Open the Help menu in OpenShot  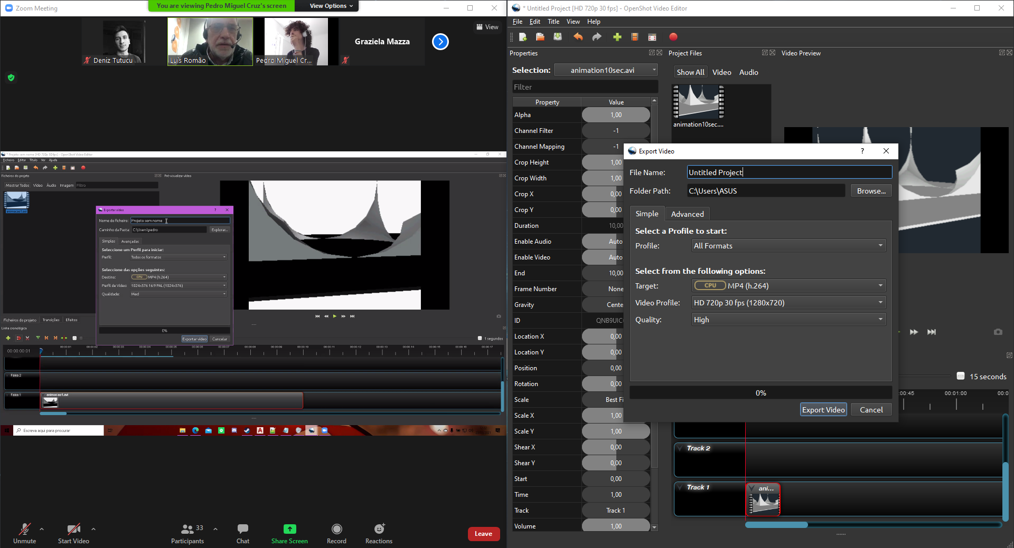(x=594, y=22)
